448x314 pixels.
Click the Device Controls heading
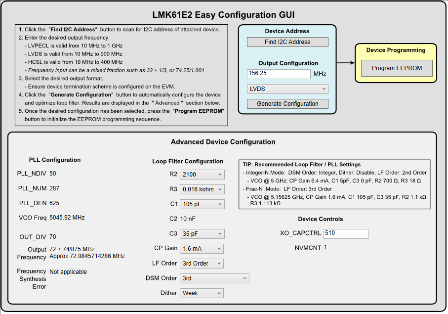click(320, 219)
